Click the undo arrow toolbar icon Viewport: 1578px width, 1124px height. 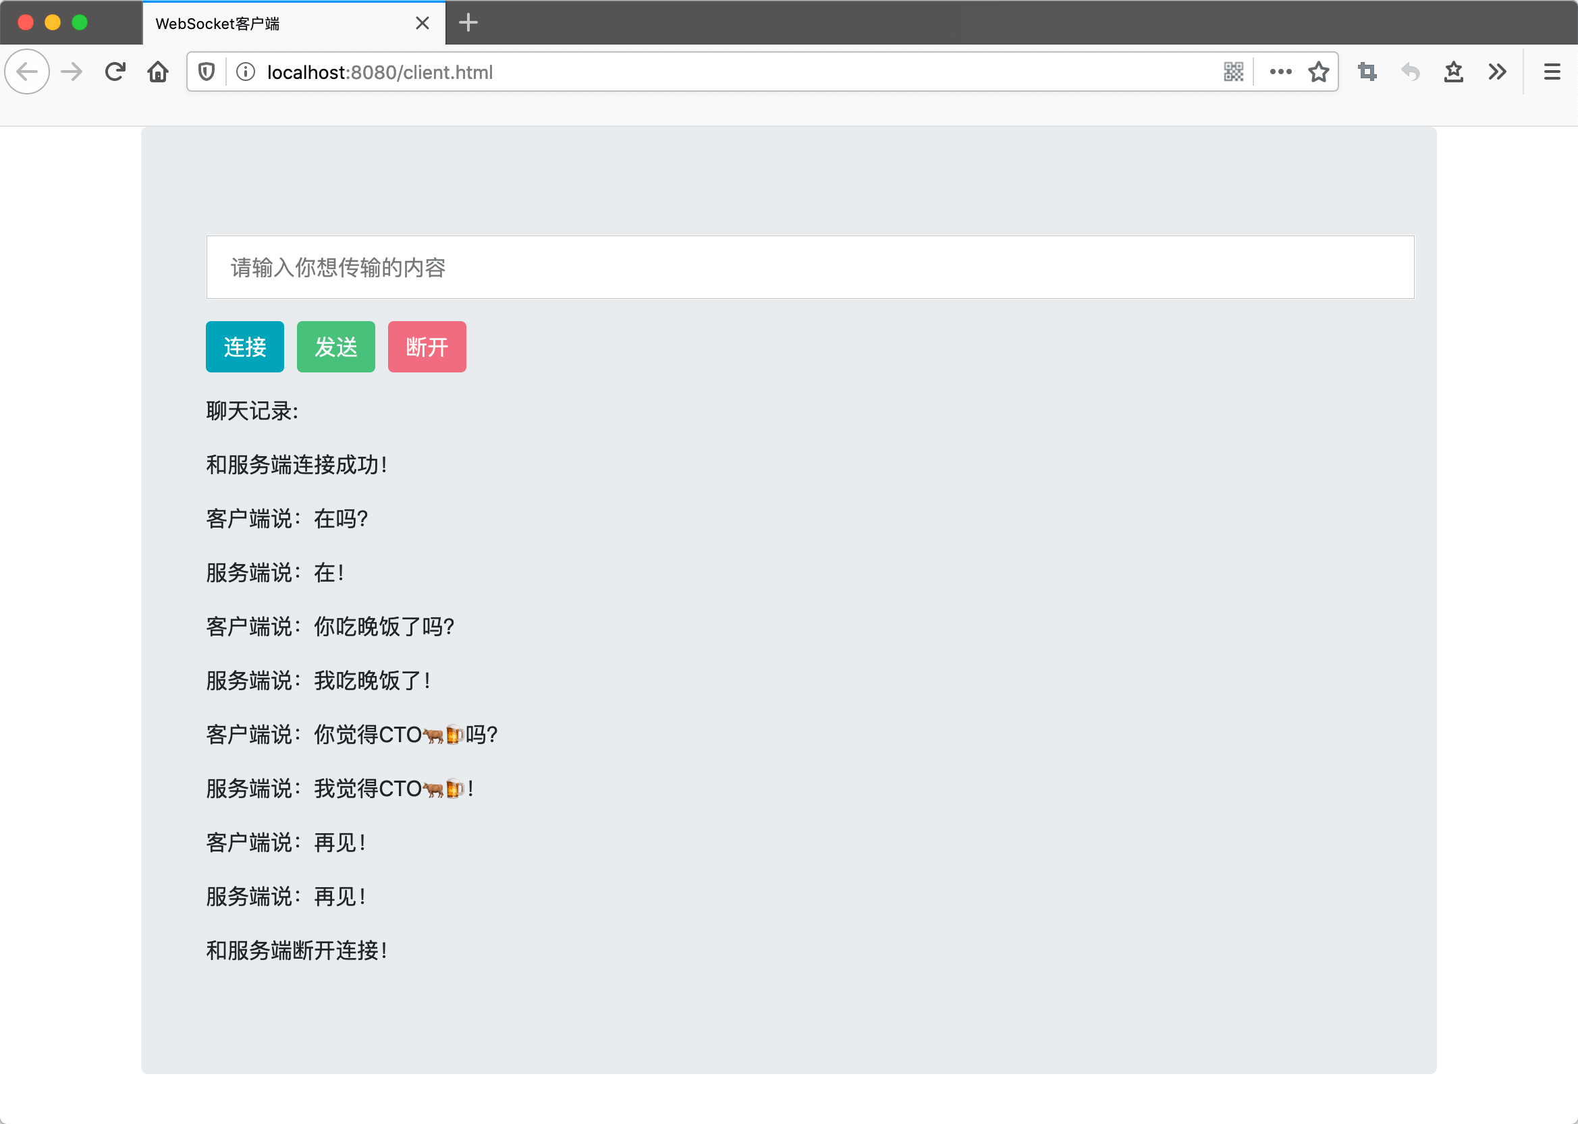point(1411,72)
